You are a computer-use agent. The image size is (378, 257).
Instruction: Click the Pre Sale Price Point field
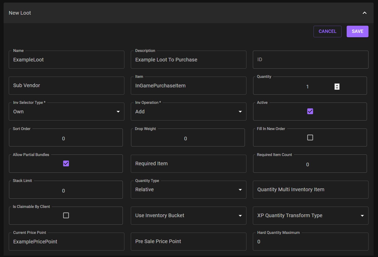(189, 242)
